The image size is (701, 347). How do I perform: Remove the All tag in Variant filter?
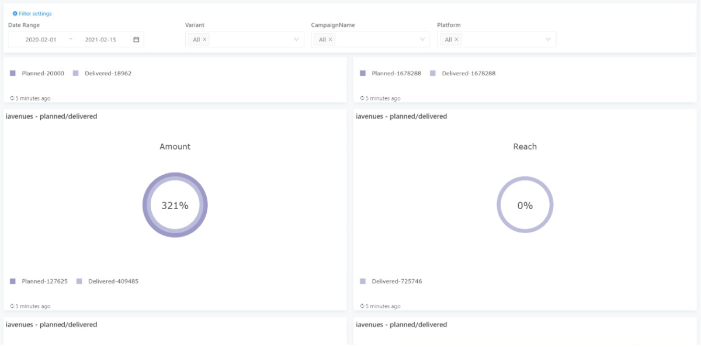[x=204, y=40]
